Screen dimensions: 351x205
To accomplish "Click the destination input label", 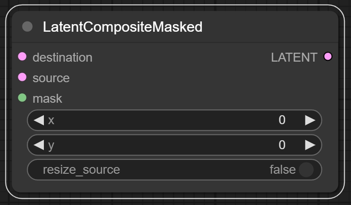I will [62, 57].
